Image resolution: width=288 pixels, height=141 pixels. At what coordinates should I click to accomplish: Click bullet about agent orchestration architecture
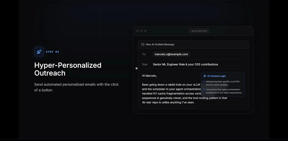224,91
